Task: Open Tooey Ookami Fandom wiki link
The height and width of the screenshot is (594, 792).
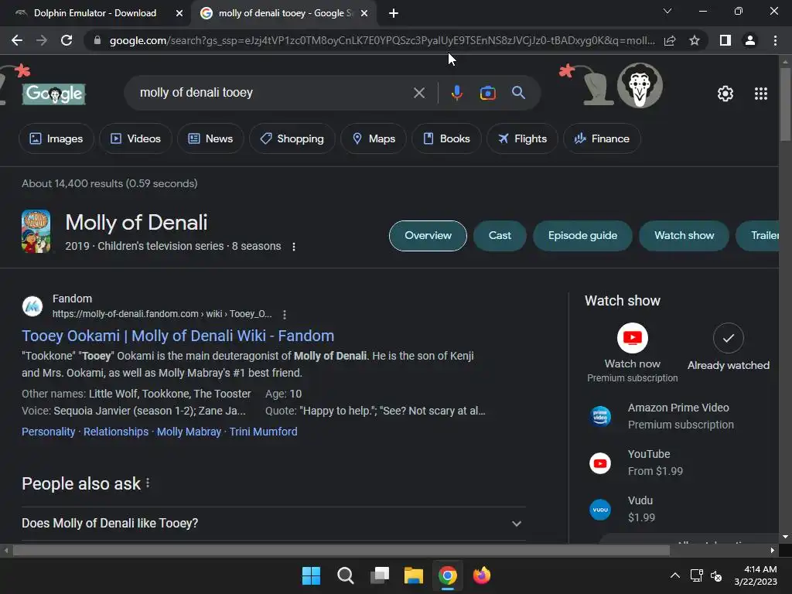Action: (178, 336)
